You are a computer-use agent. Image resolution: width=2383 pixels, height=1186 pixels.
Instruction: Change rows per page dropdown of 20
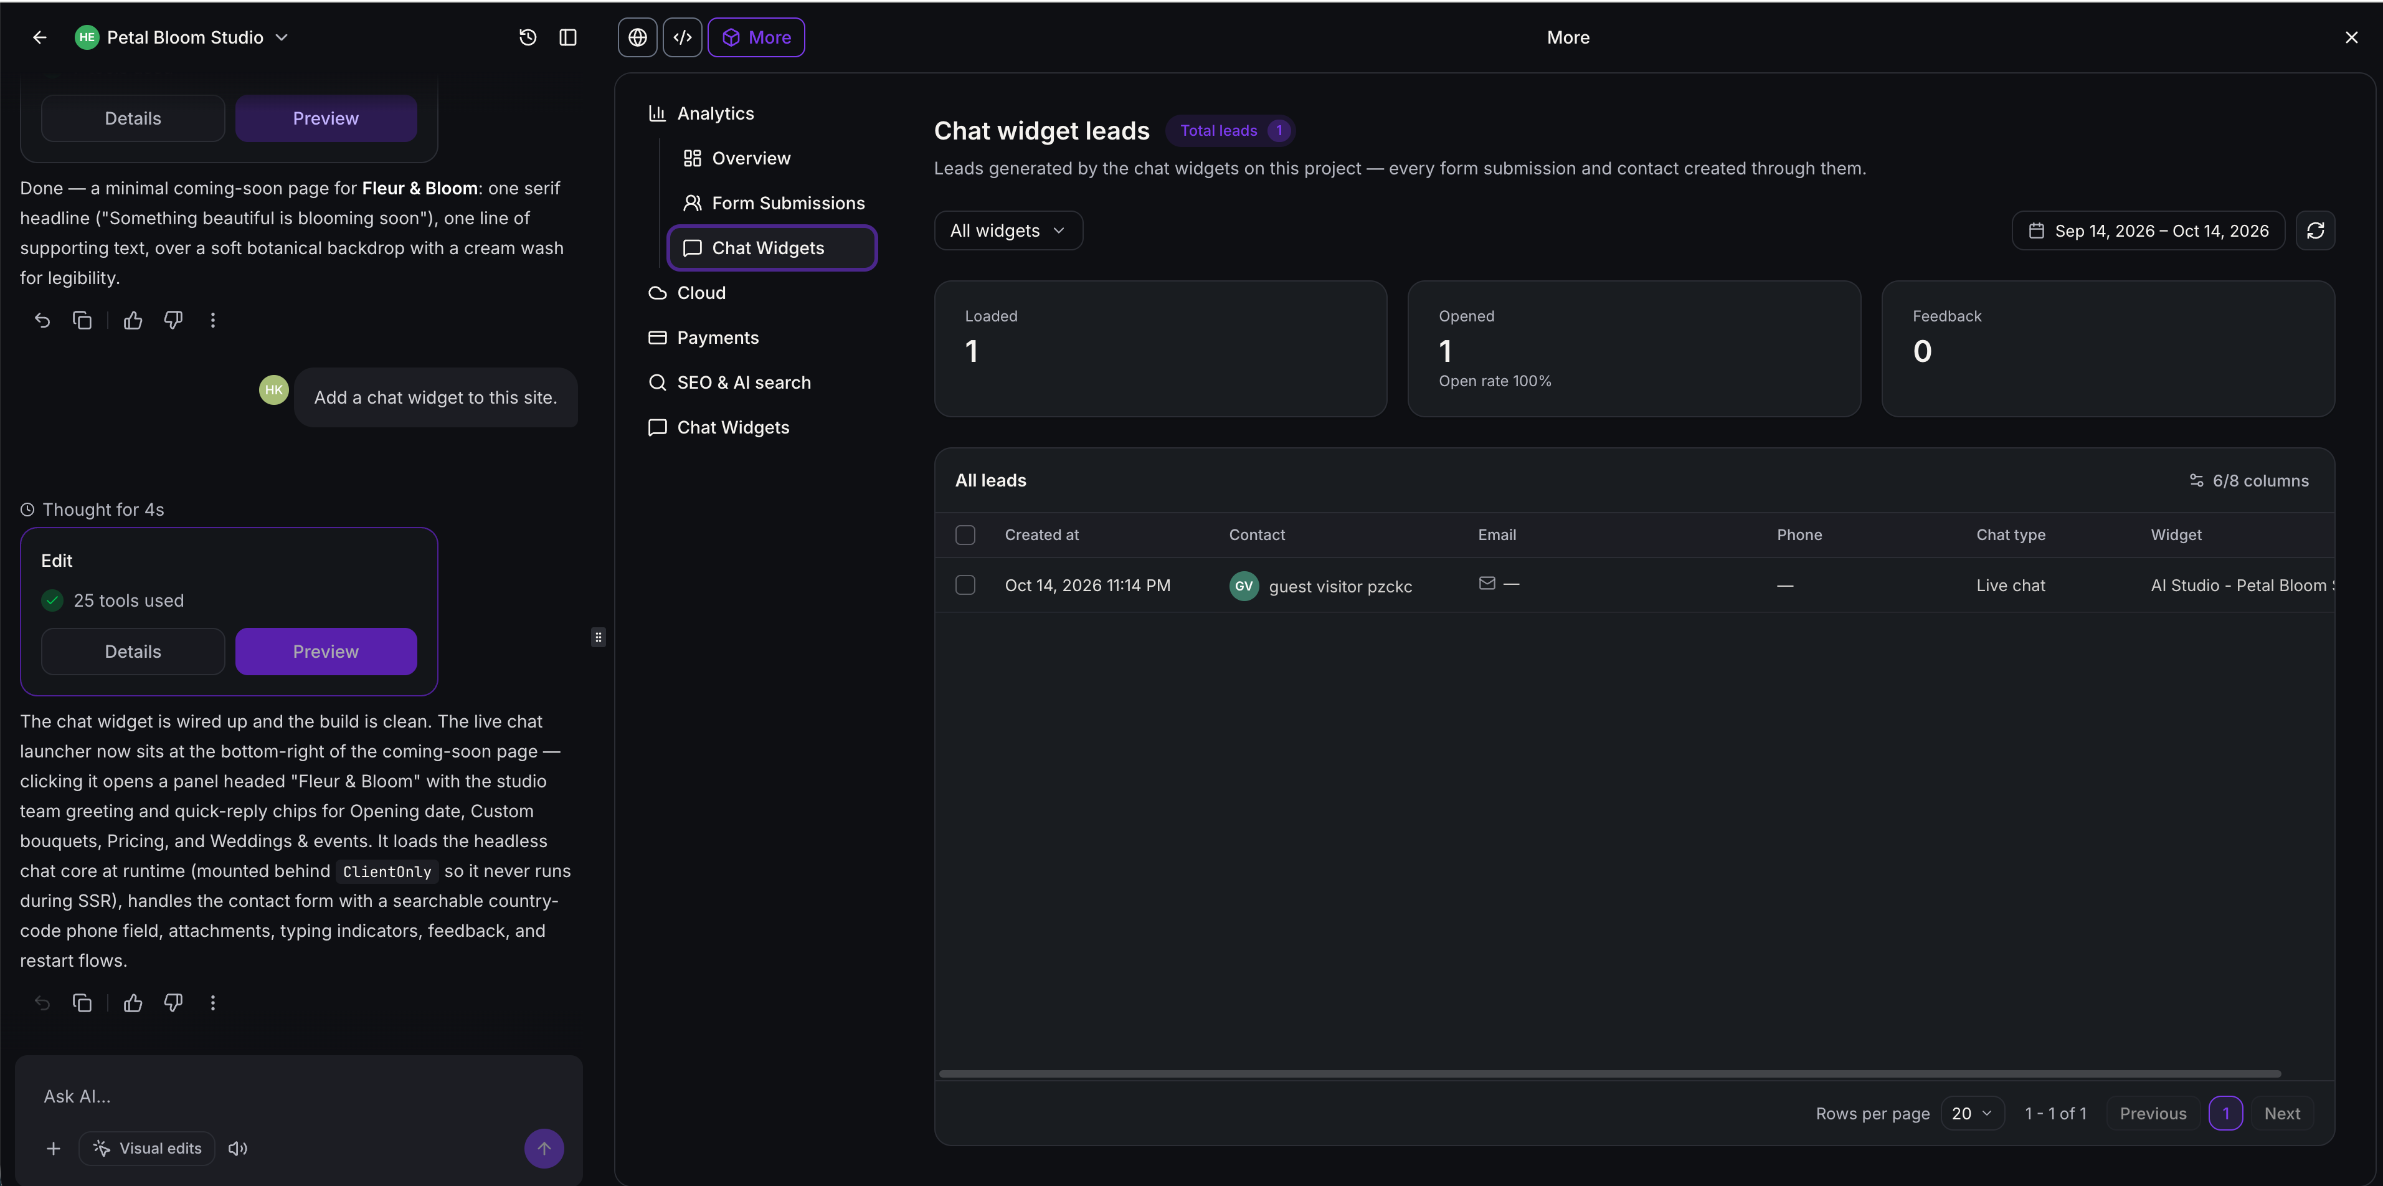1971,1113
